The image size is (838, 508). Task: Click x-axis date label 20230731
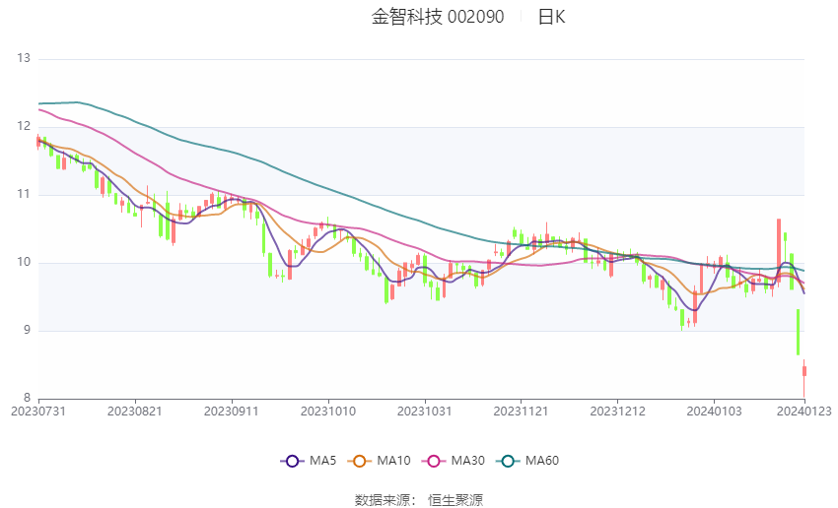38,412
